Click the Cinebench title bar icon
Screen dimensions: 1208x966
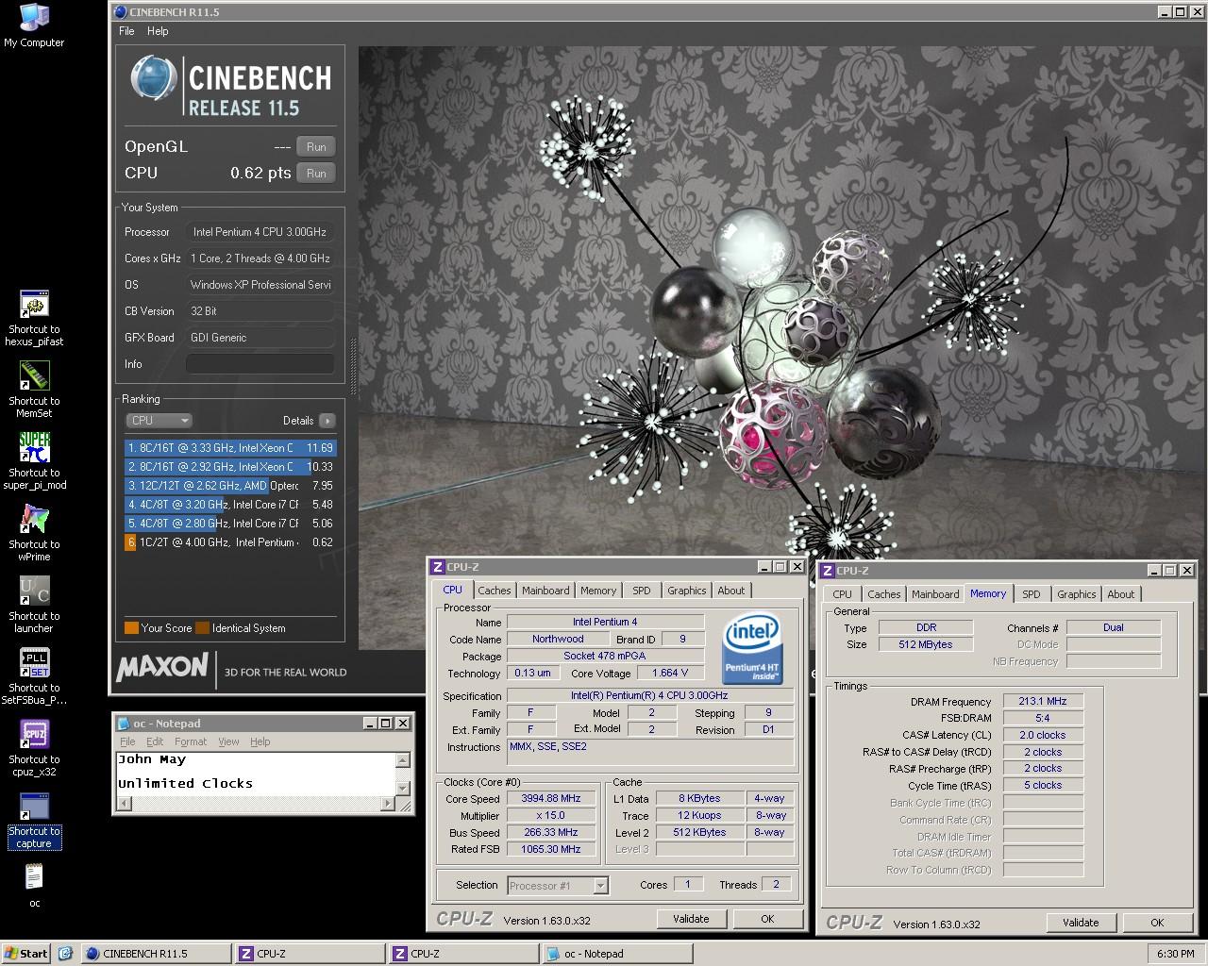tap(120, 12)
